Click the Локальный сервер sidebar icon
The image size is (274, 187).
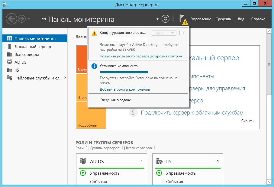point(10,46)
